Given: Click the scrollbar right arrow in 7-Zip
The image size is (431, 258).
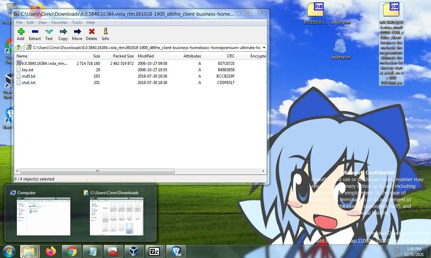Looking at the screenshot, I should [264, 171].
